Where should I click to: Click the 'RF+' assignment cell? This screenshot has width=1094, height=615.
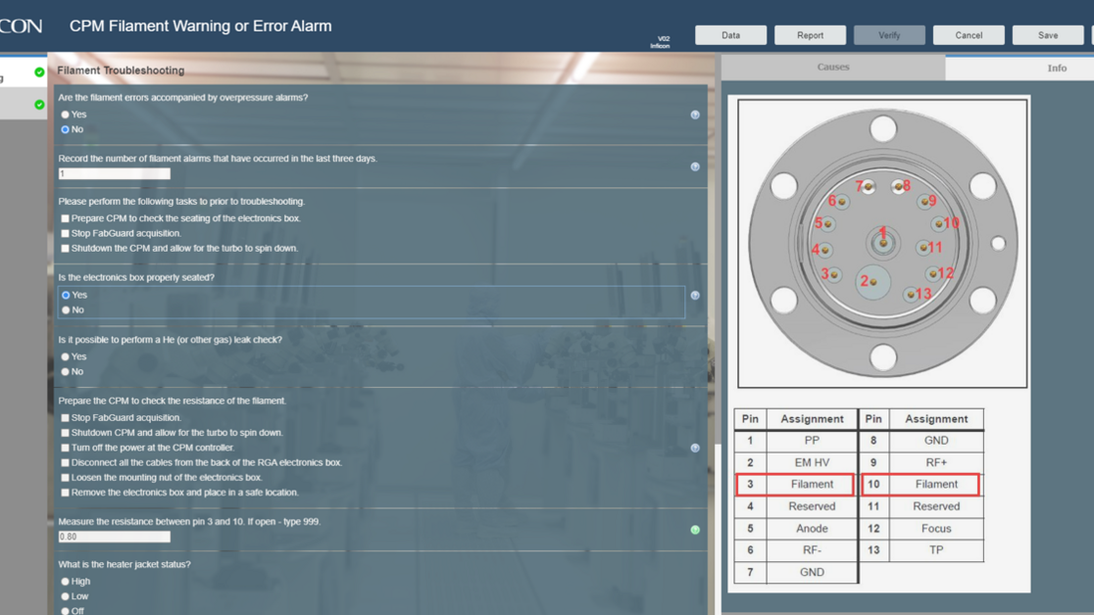(x=936, y=462)
